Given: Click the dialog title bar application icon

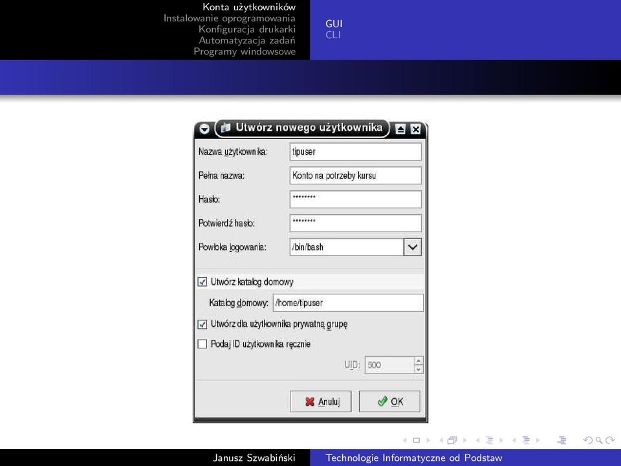Looking at the screenshot, I should 225,128.
